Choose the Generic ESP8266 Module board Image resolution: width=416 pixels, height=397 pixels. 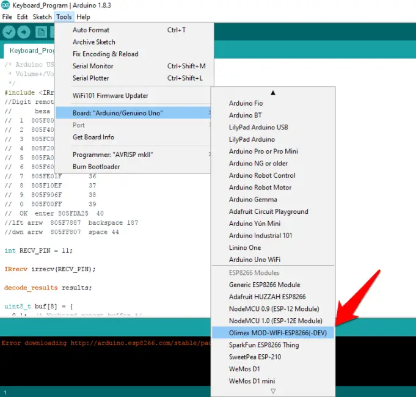tap(265, 285)
